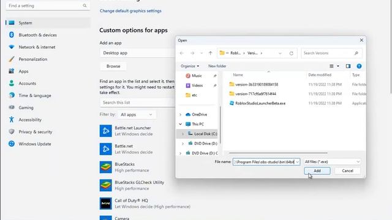The height and width of the screenshot is (220, 392).
Task: Expand the Local Disk (C:) node
Action: click(183, 134)
